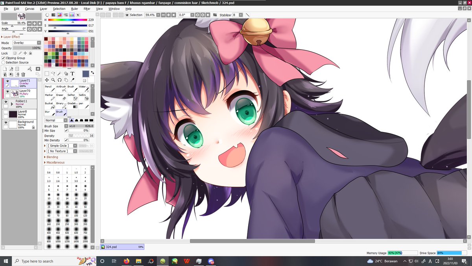This screenshot has width=472, height=266.
Task: Select the Bucket tool
Action: click(50, 105)
